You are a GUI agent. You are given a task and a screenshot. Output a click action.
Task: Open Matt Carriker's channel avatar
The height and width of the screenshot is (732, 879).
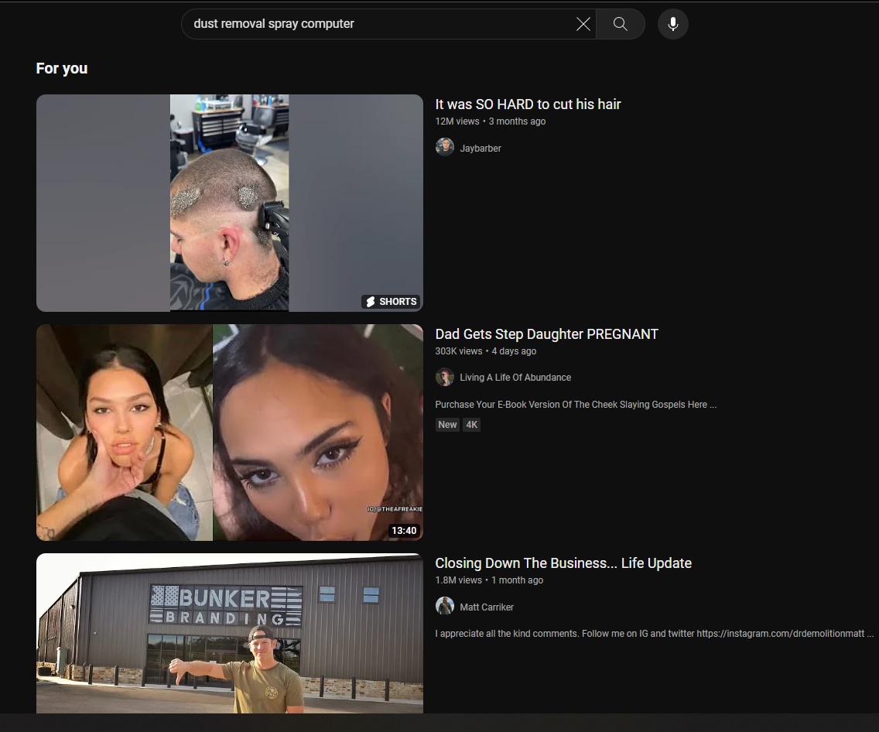coord(445,607)
